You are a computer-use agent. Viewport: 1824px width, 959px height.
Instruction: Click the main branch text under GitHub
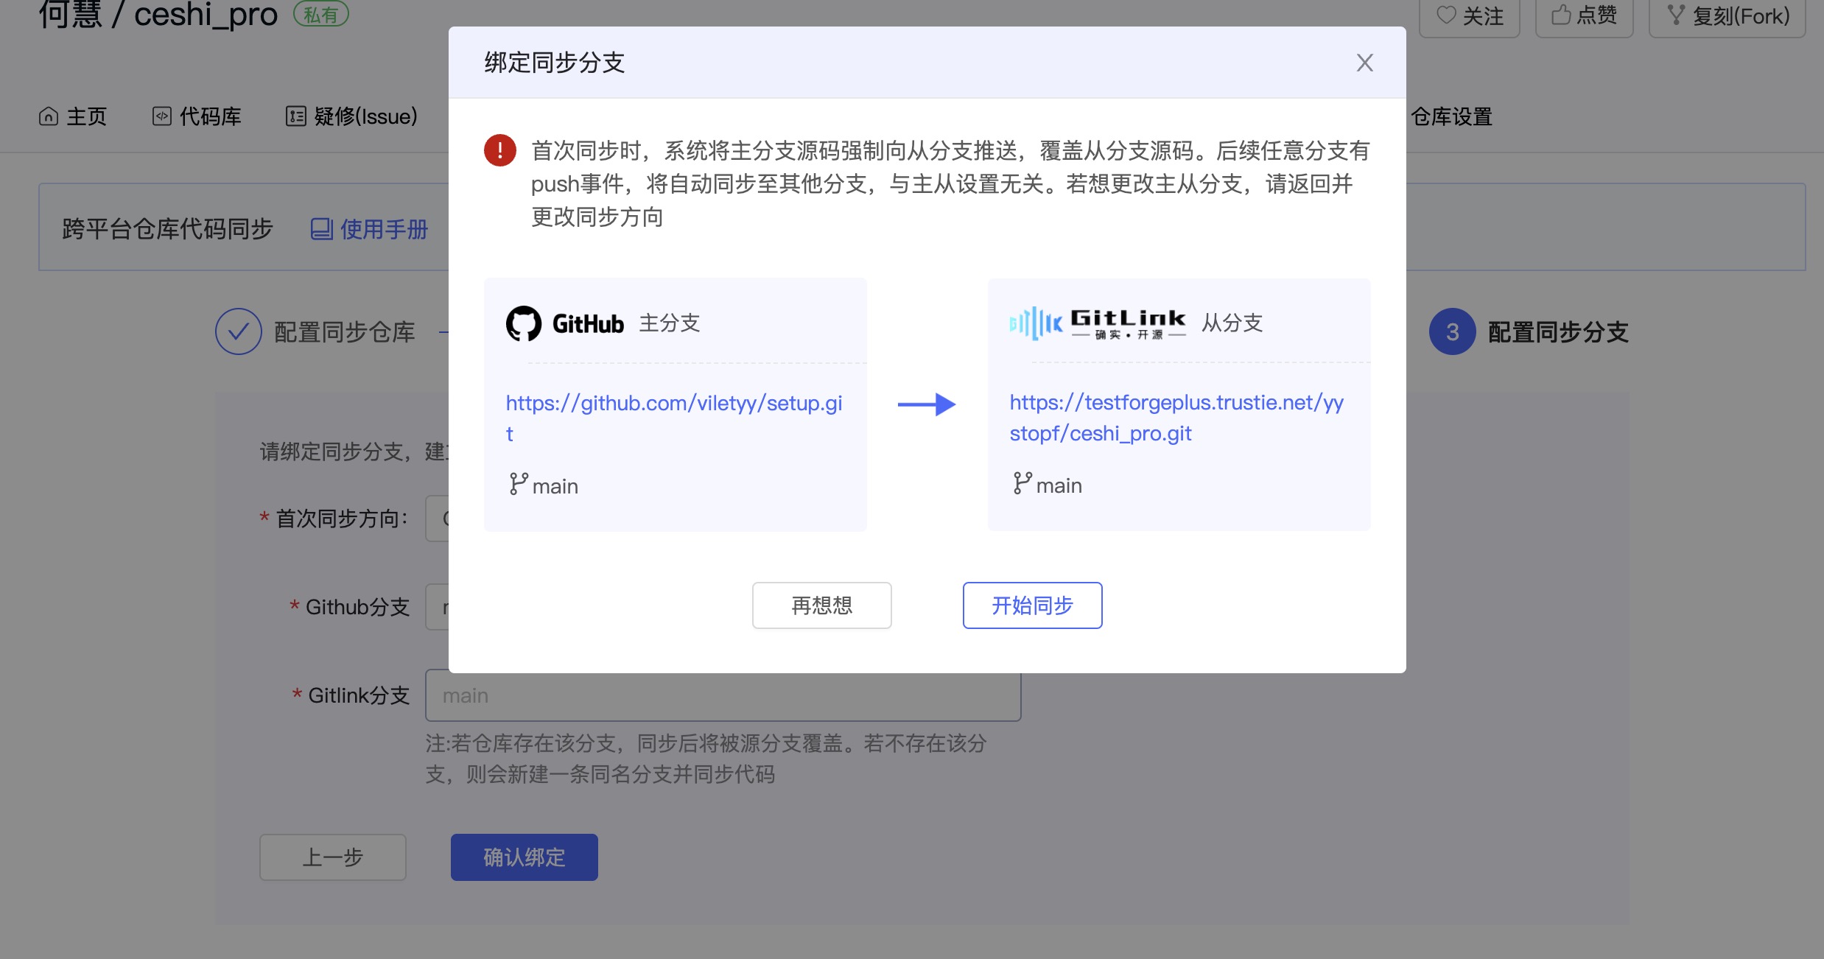pos(555,486)
